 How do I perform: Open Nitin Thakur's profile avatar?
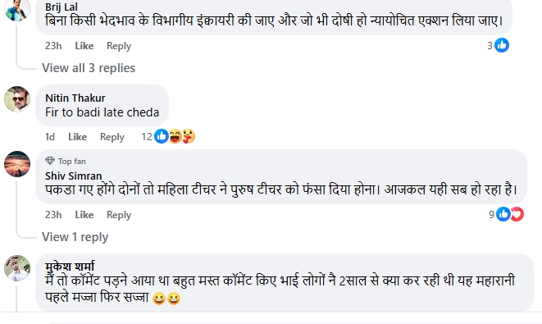(17, 99)
